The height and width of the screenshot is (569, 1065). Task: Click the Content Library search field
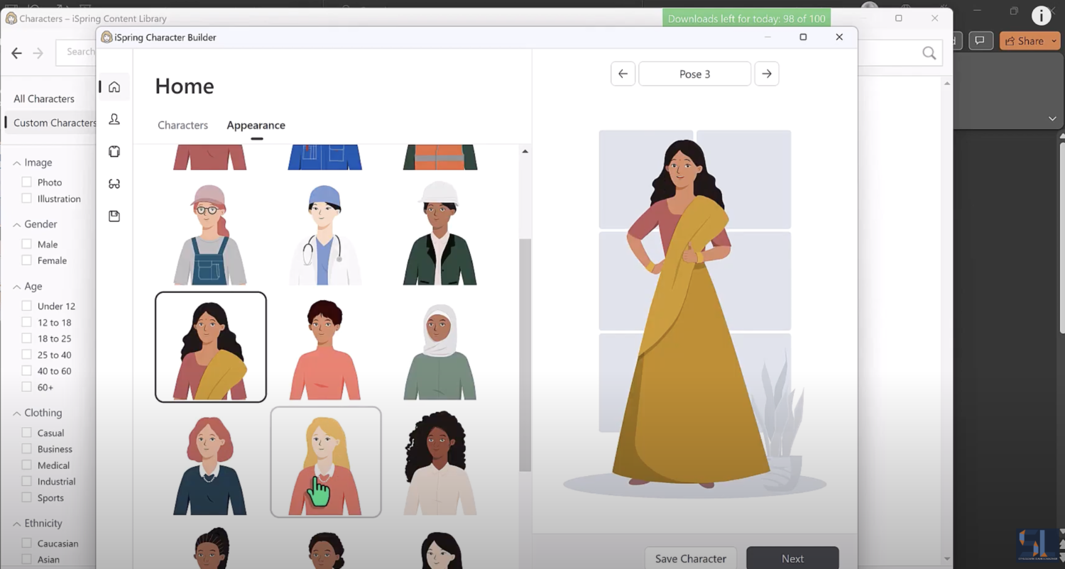pyautogui.click(x=76, y=52)
